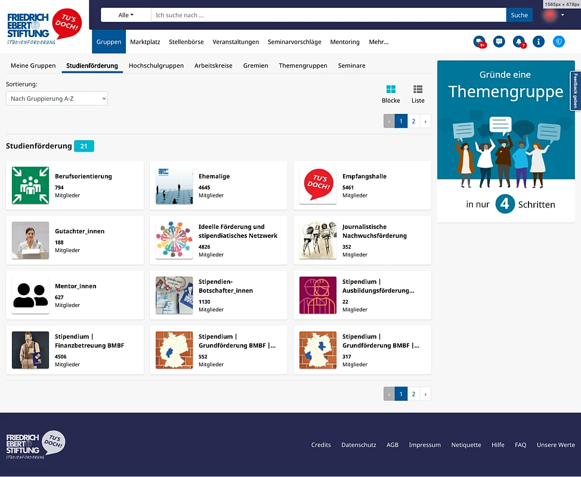
Task: Switch to Liste view
Action: pyautogui.click(x=418, y=94)
